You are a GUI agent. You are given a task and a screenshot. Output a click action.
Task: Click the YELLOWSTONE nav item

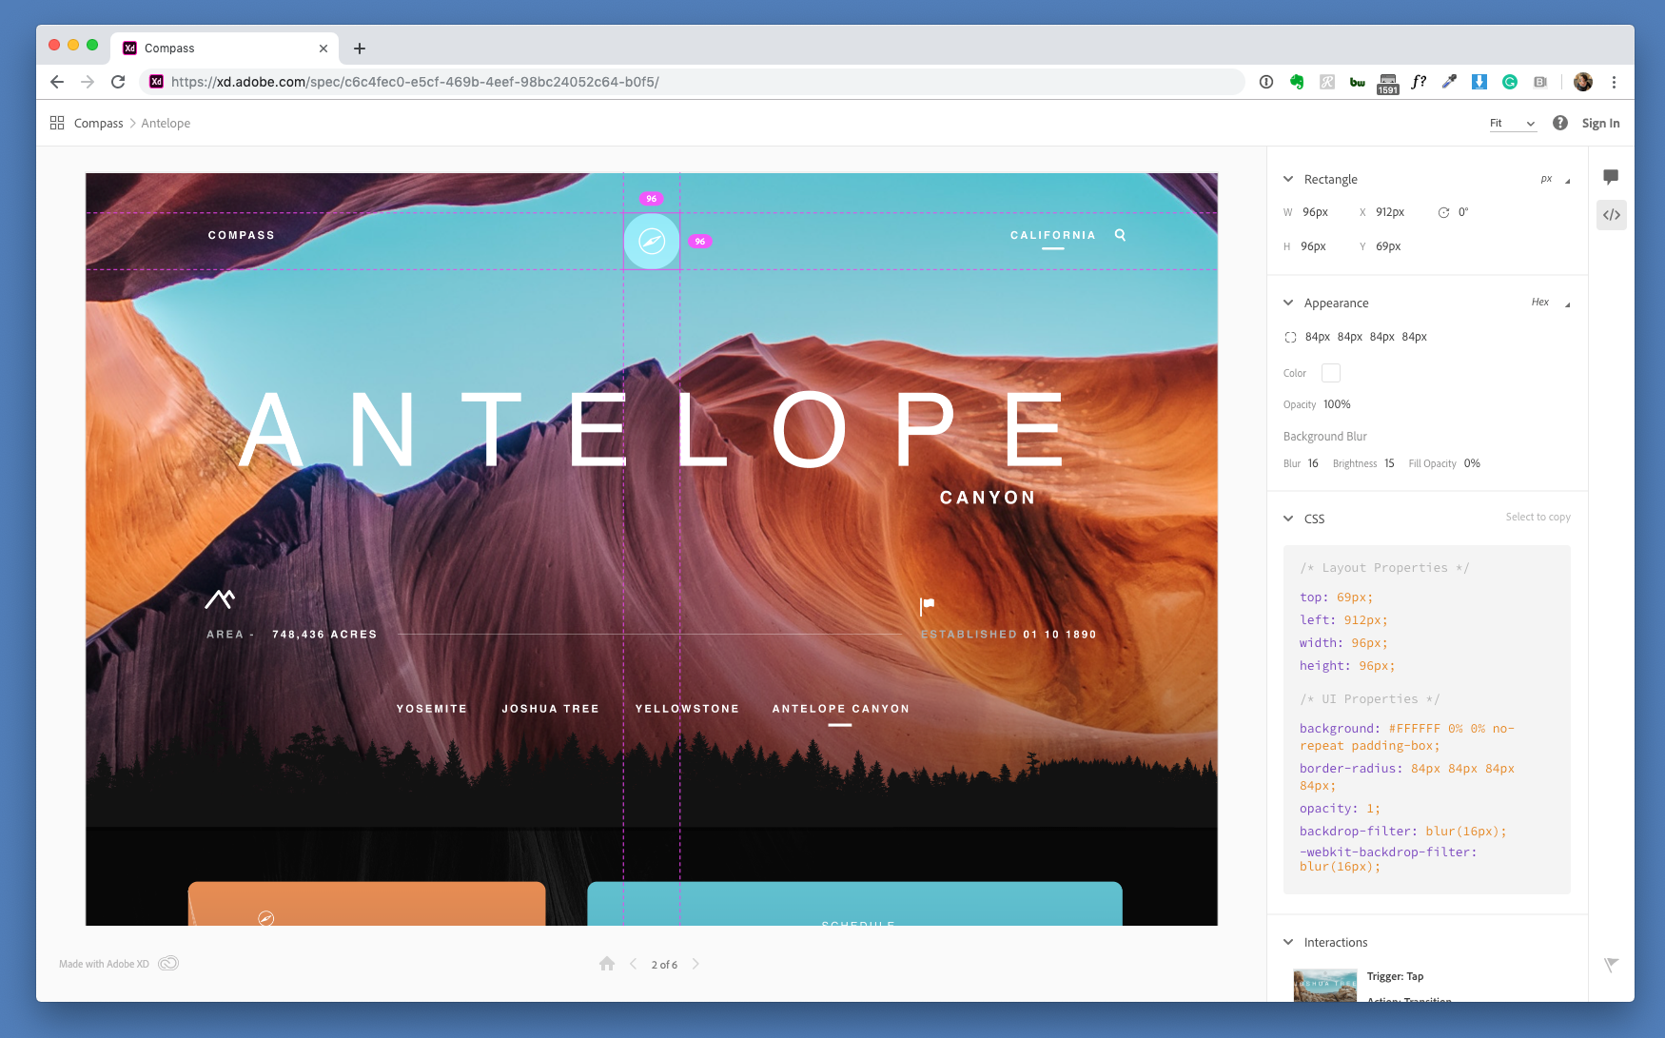[688, 709]
